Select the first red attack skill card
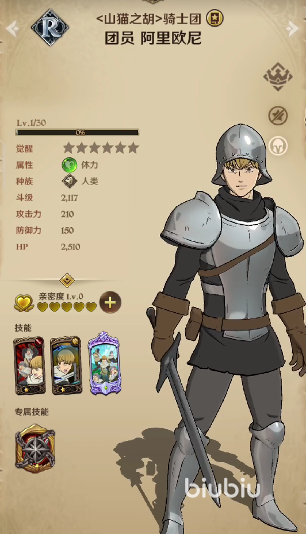Screen dimensions: 306x534 (x=30, y=366)
